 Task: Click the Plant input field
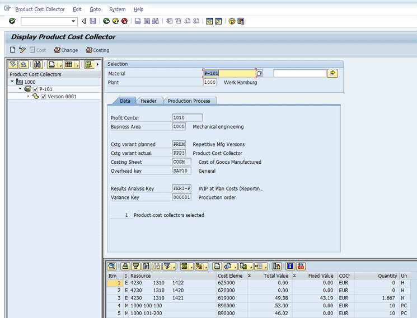(x=209, y=82)
